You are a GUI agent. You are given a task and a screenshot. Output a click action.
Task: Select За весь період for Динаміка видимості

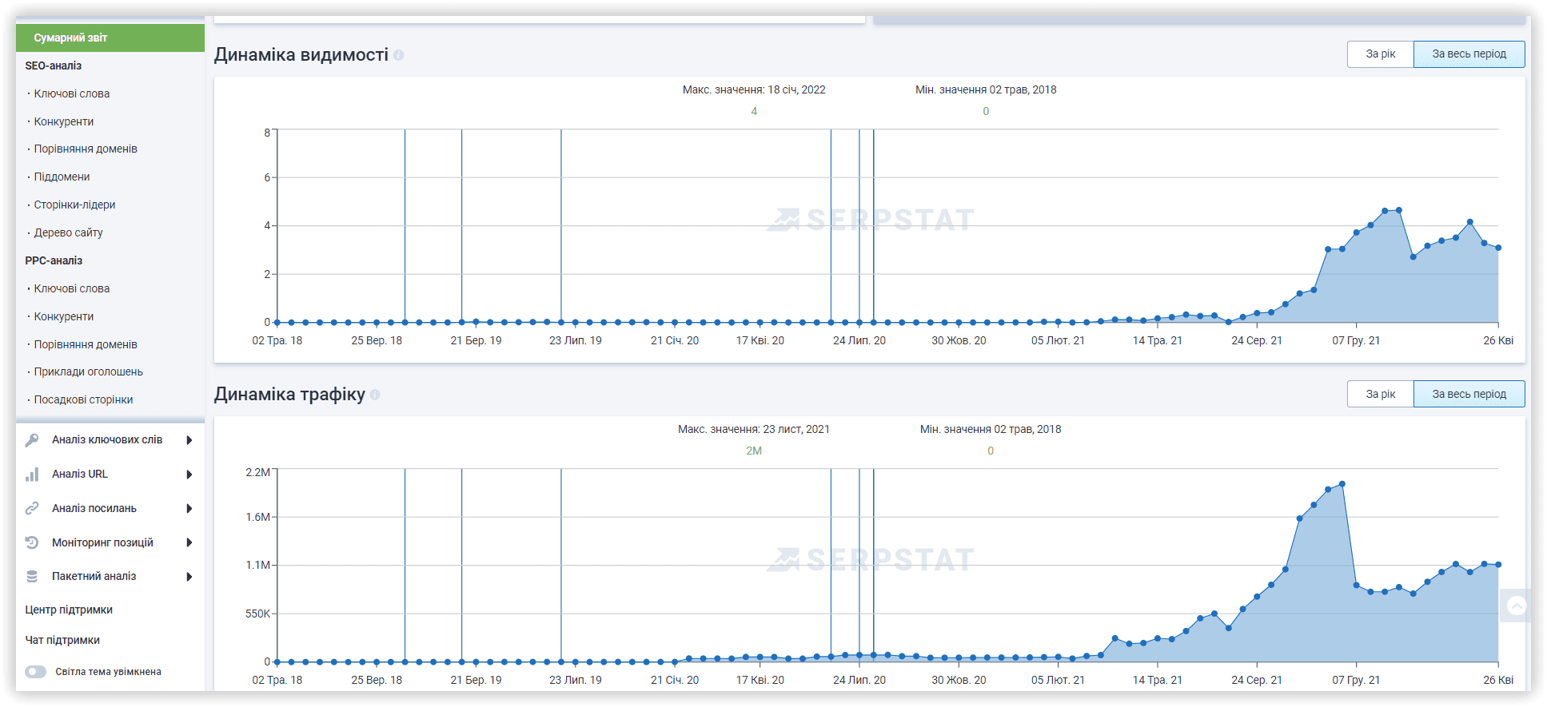(x=1469, y=54)
